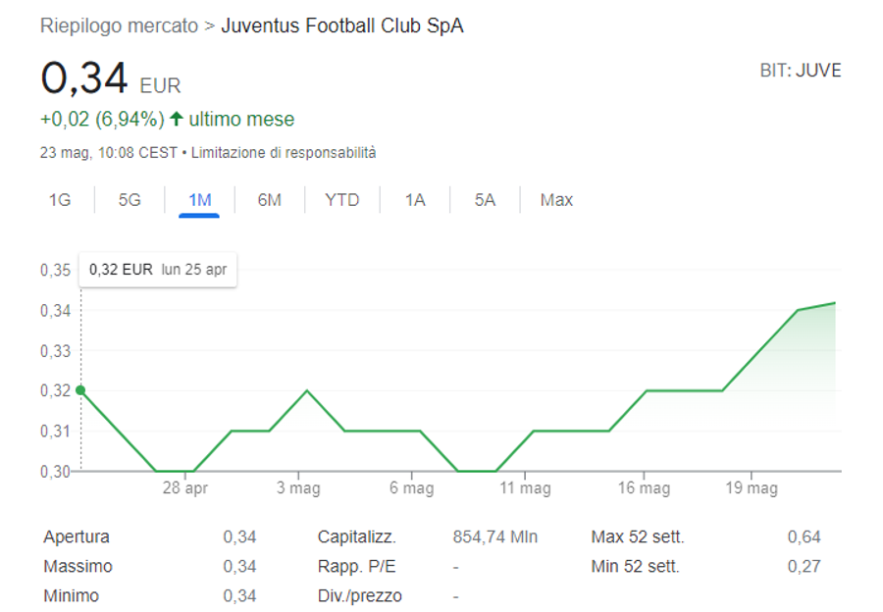Click the chart at the 28 apr label

tap(184, 488)
